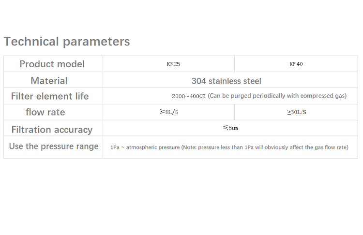The width and height of the screenshot is (363, 235).
Task: Select the 'Product model' row label
Action: (x=52, y=64)
